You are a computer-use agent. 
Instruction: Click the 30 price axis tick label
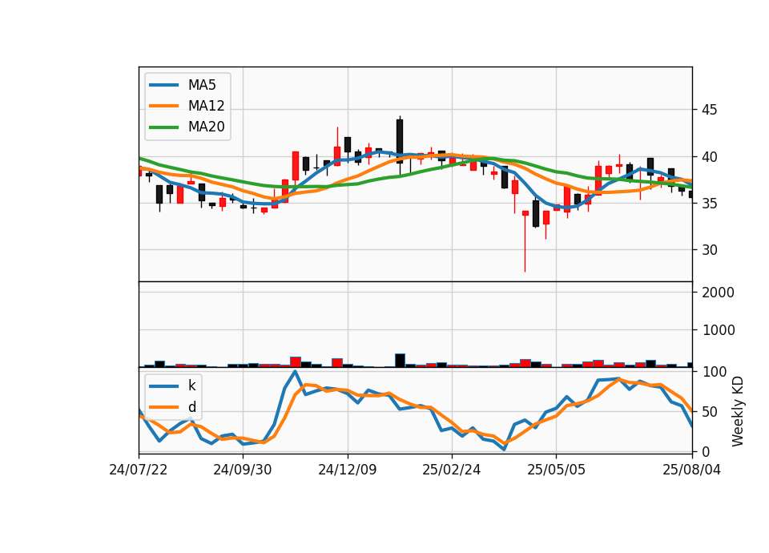pyautogui.click(x=709, y=250)
